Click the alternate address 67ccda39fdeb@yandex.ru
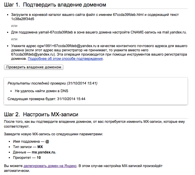This screenshot has width=195, height=175. pyautogui.click(x=32, y=54)
